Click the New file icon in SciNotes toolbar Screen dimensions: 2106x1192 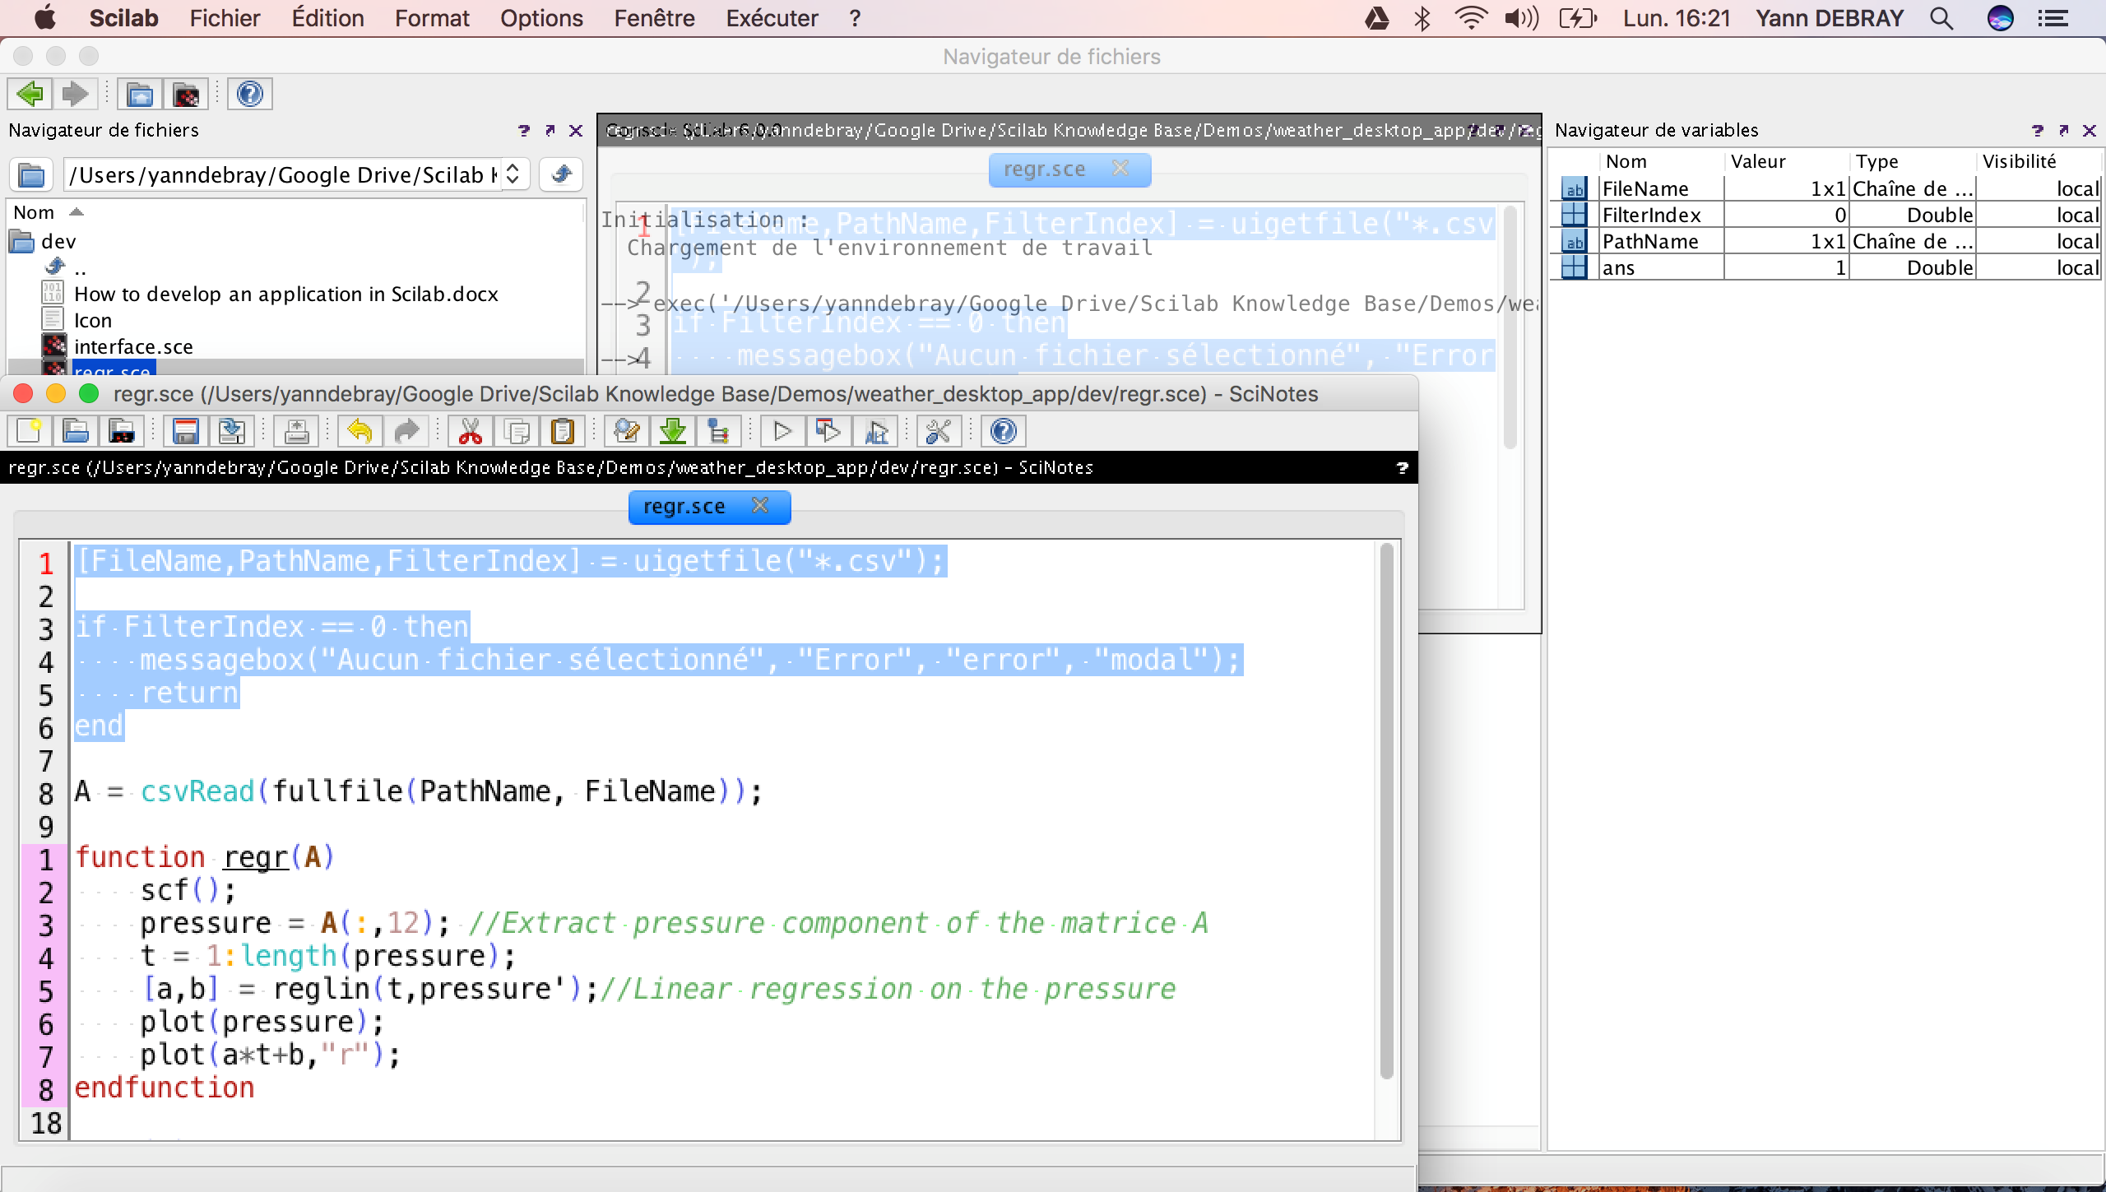coord(29,431)
